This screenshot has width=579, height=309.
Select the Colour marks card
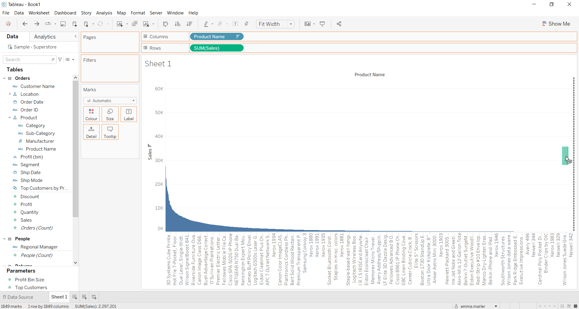91,114
